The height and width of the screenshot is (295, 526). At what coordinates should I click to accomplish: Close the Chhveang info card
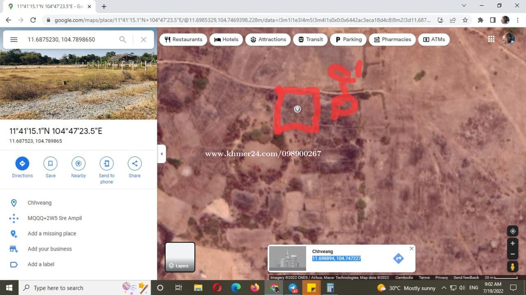411,249
